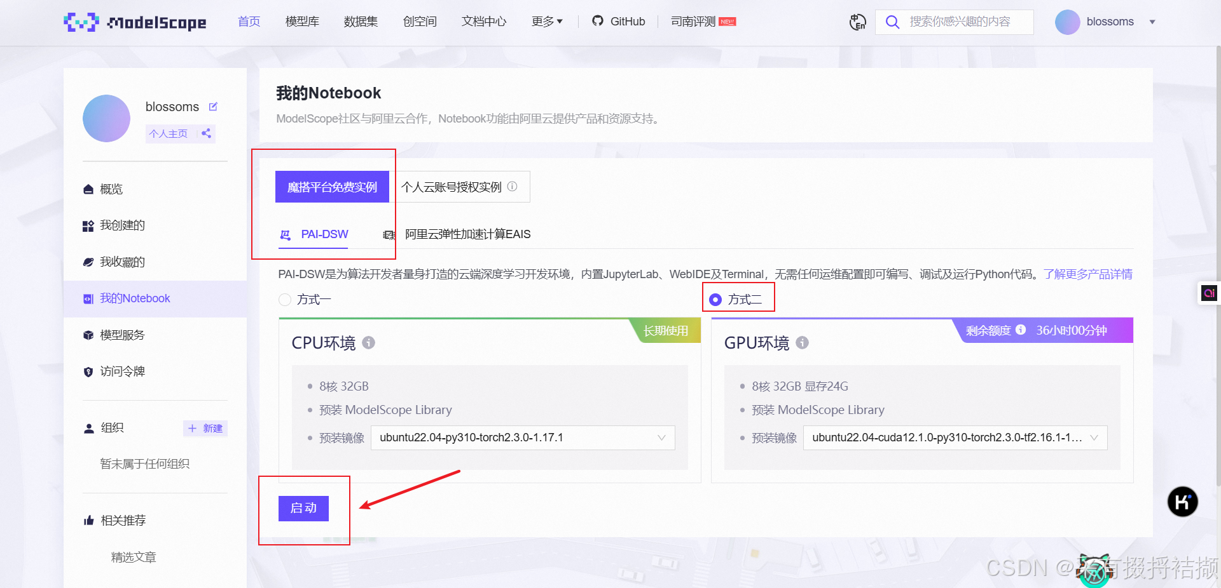The height and width of the screenshot is (588, 1221).
Task: Expand the 更多 menu
Action: pos(547,22)
